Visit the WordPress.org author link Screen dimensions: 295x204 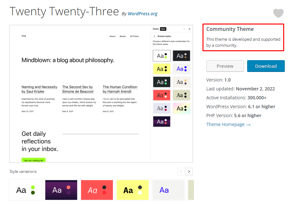click(142, 14)
